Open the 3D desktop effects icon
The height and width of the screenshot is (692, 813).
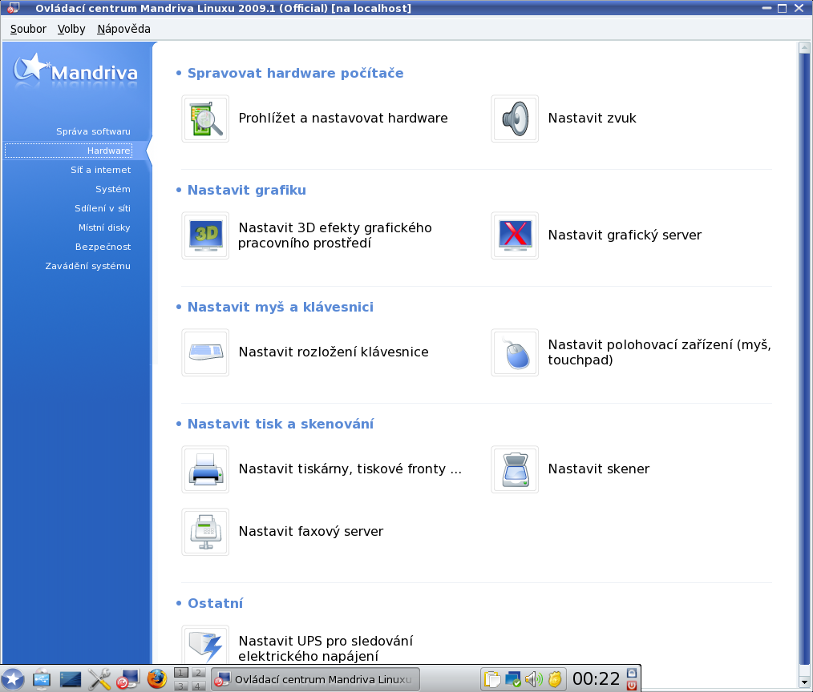click(205, 235)
